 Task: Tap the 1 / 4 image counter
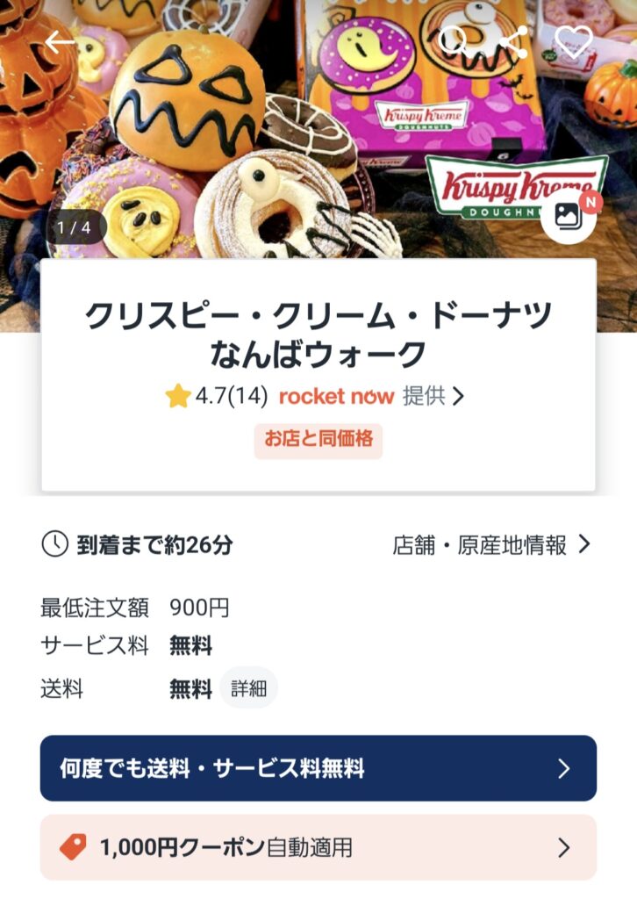point(75,227)
